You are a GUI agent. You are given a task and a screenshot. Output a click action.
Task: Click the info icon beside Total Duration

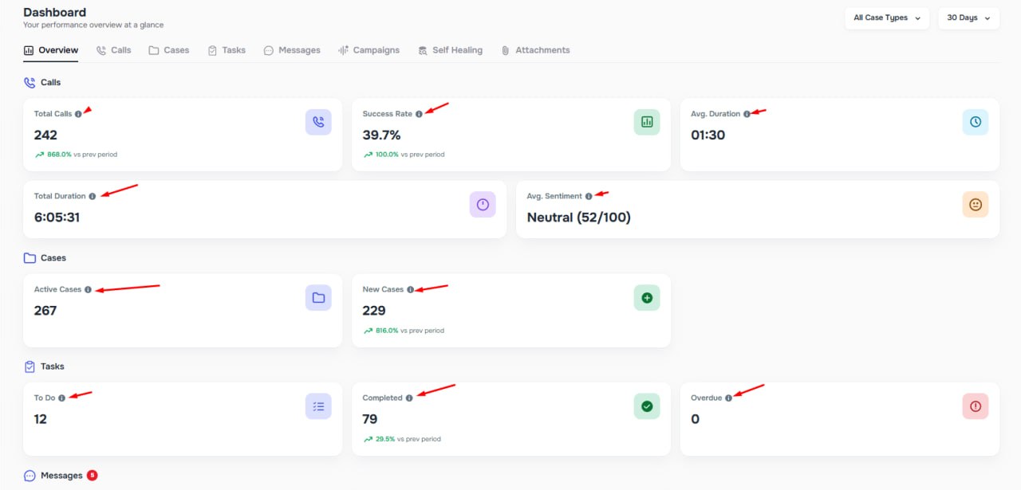click(93, 196)
